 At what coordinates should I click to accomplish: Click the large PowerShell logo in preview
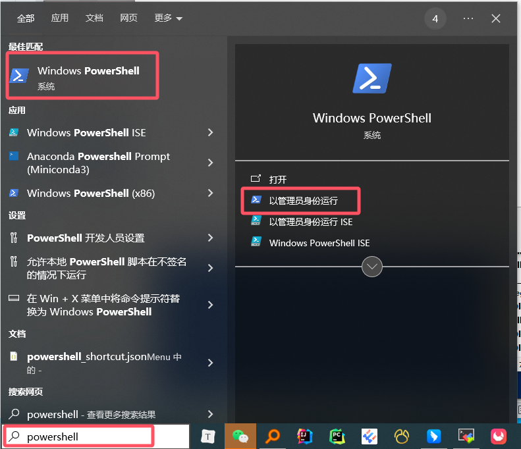(371, 78)
